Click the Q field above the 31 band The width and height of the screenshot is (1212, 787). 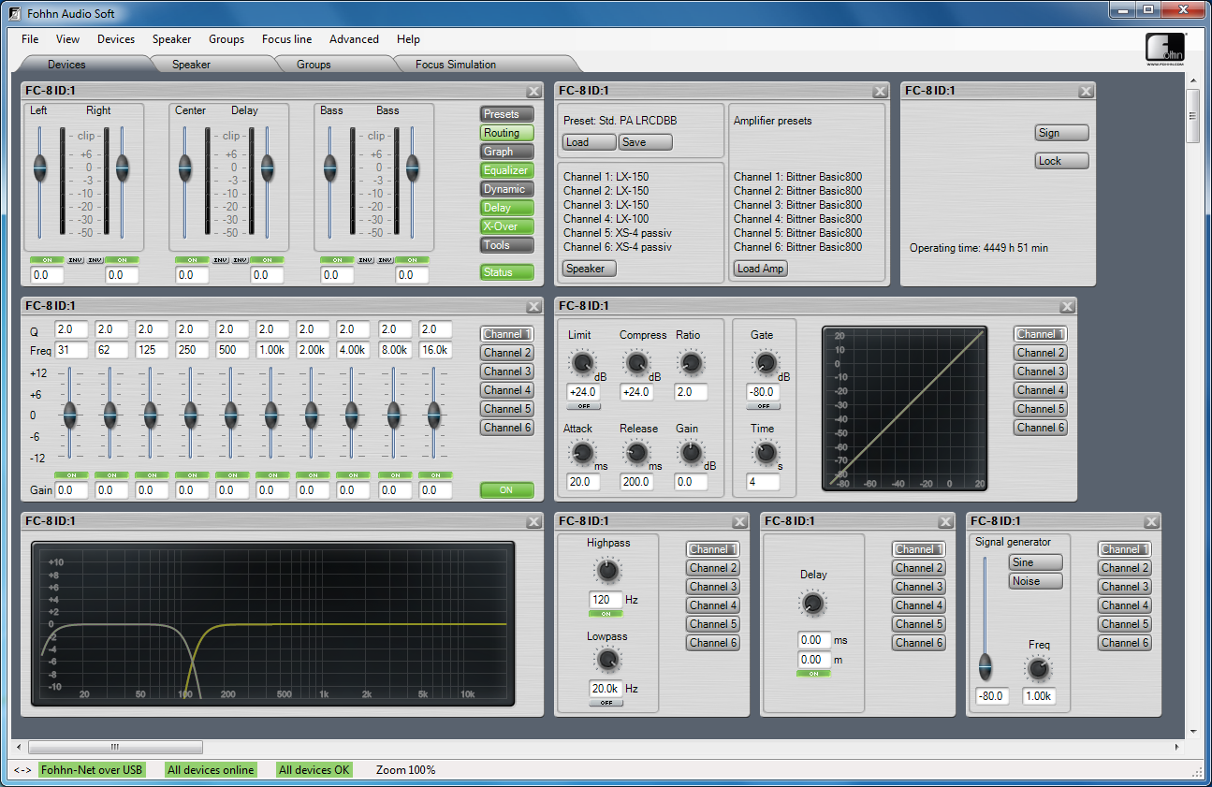tap(71, 330)
